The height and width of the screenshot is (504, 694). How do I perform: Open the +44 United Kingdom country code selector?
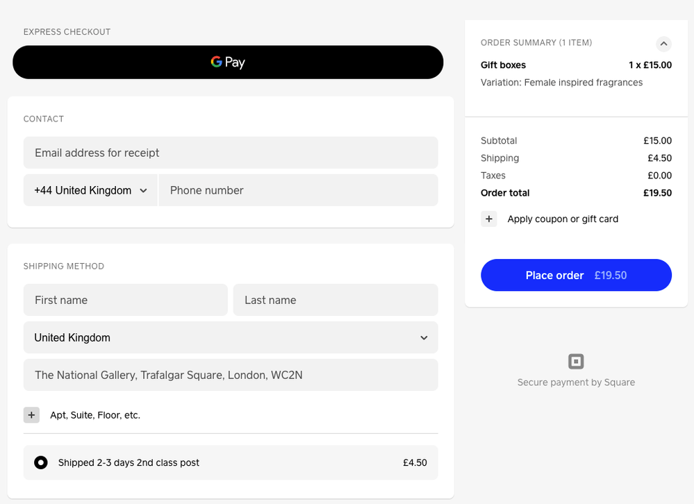(x=90, y=190)
